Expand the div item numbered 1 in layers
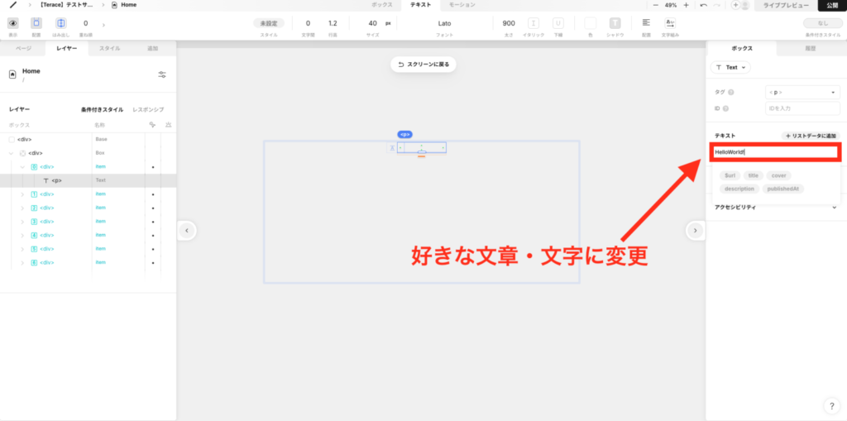The height and width of the screenshot is (421, 847). click(x=22, y=194)
